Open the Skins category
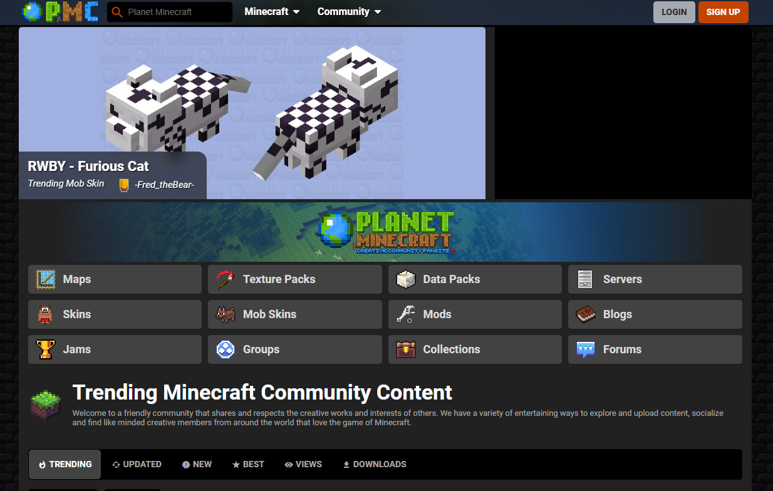 point(115,314)
